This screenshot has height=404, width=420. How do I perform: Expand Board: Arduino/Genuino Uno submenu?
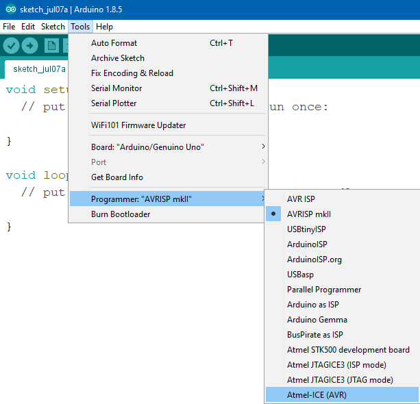point(169,147)
